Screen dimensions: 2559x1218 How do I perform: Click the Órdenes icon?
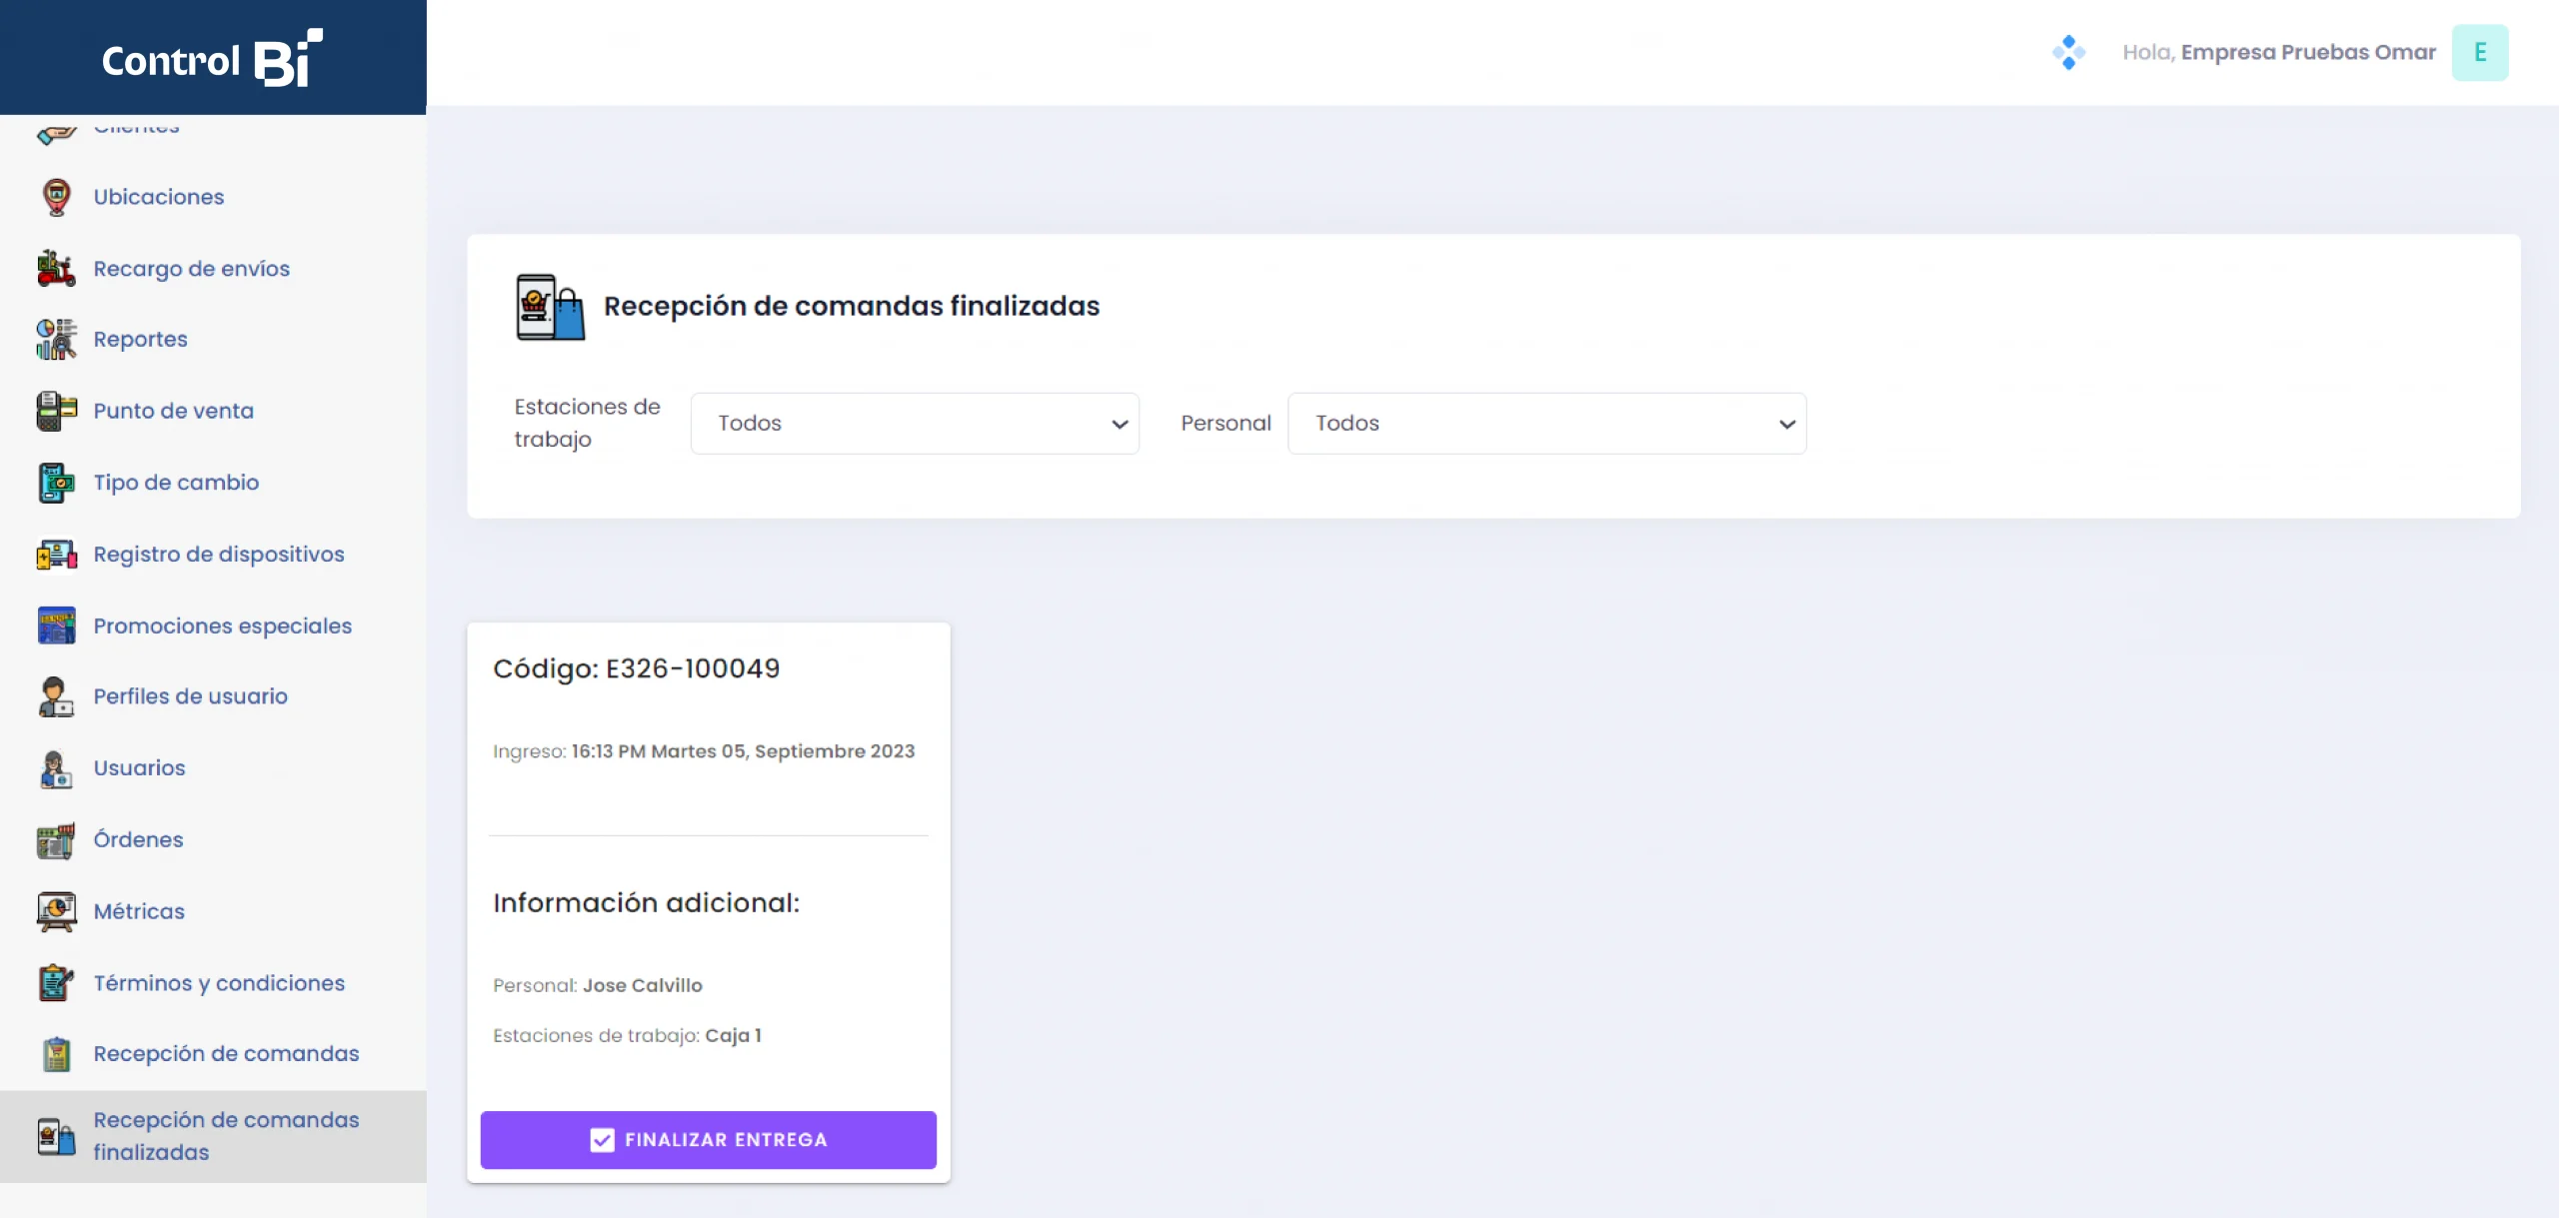[x=56, y=840]
